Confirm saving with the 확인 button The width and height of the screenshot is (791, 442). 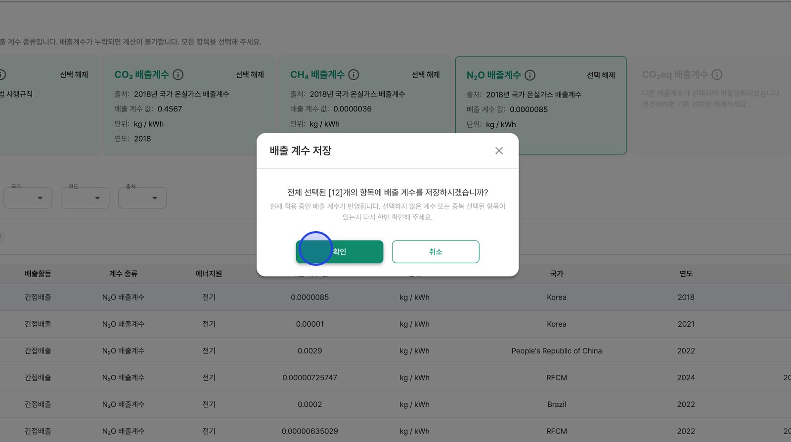click(x=339, y=251)
